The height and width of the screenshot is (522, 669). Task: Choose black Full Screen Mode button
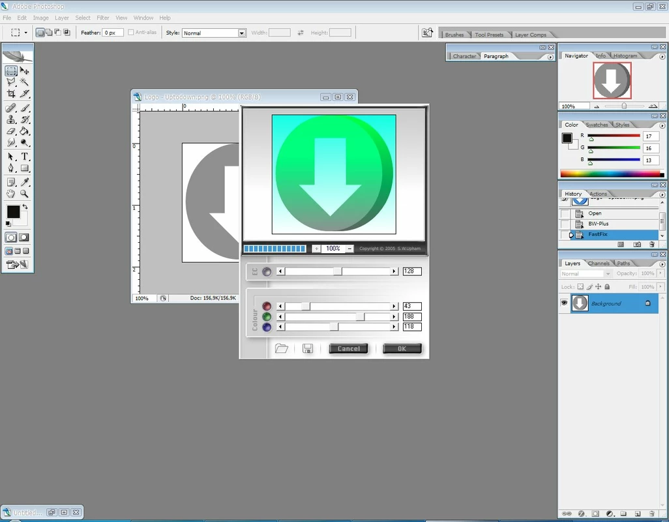tap(26, 251)
